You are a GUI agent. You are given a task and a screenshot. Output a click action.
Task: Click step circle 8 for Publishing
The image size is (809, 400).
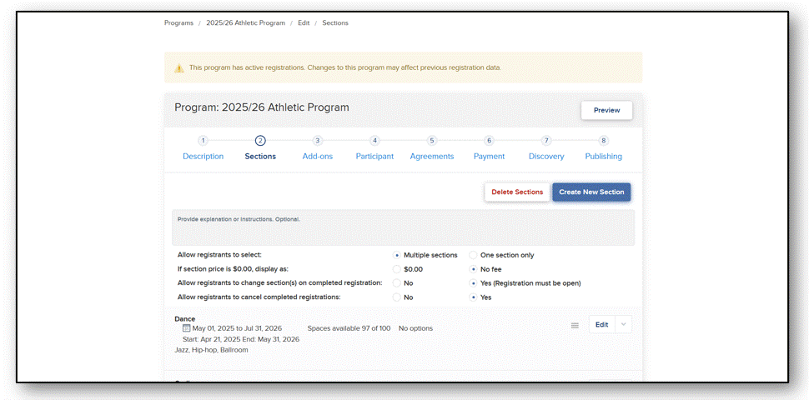pos(603,141)
